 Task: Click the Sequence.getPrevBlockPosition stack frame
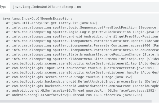point(82,27)
